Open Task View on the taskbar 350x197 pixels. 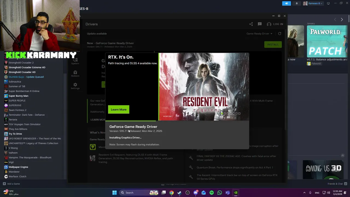click(x=164, y=193)
